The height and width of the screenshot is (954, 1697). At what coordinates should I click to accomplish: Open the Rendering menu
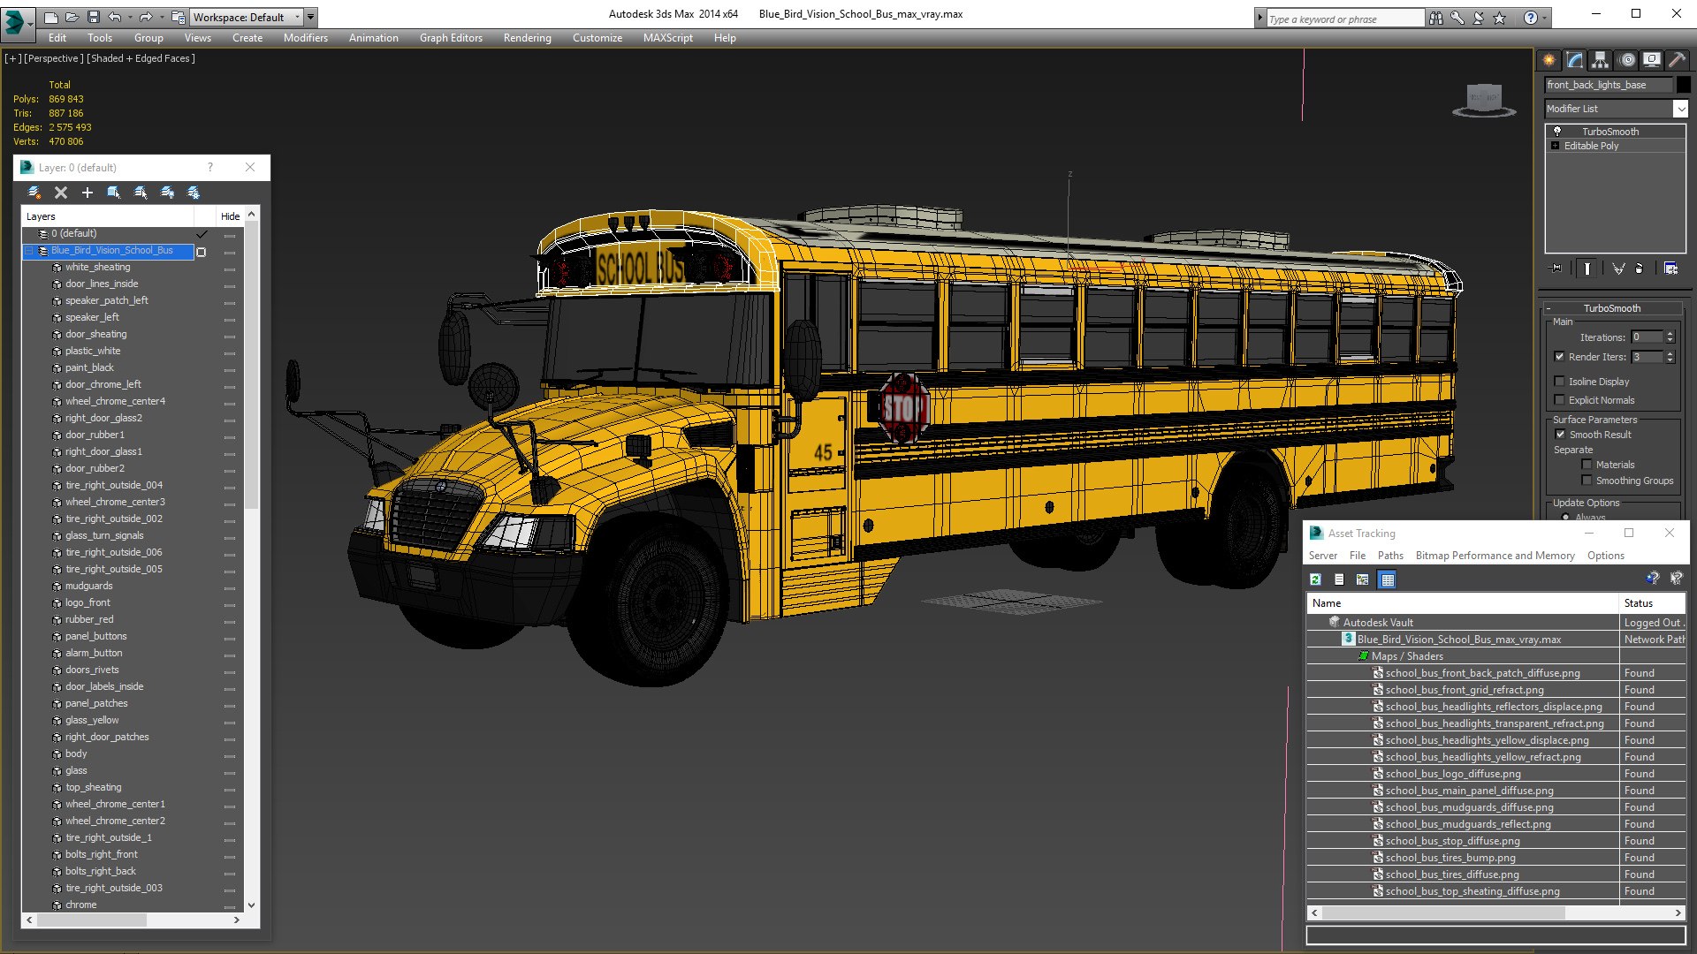(527, 38)
